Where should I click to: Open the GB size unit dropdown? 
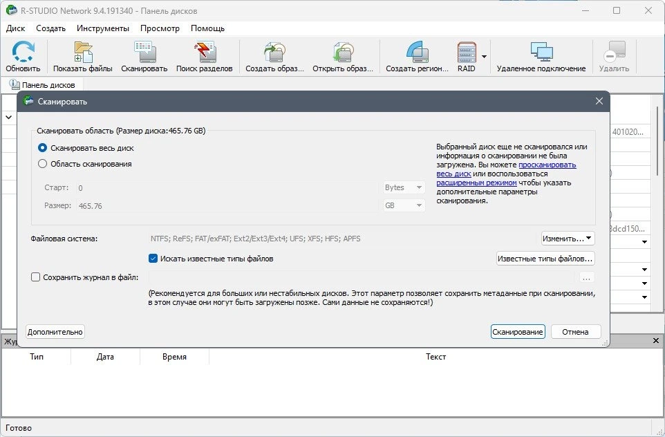(x=403, y=205)
